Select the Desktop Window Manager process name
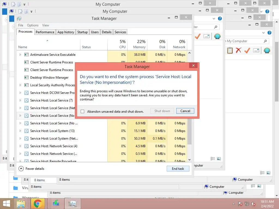The height and width of the screenshot is (209, 279). (x=49, y=78)
